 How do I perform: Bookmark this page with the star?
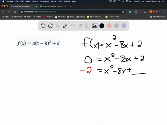123,12
